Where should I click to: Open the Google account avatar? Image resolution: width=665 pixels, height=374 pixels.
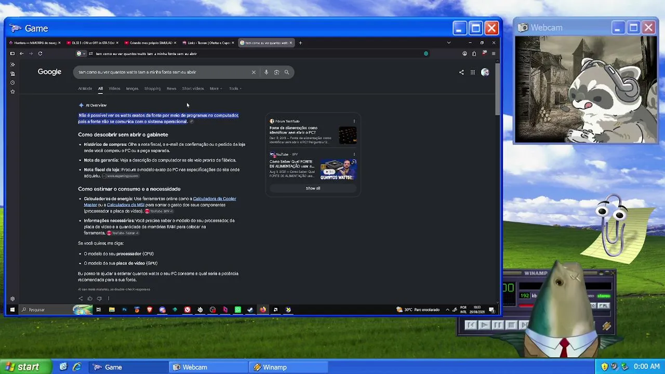pos(485,72)
